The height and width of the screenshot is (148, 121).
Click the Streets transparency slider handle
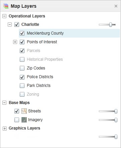coord(116,111)
